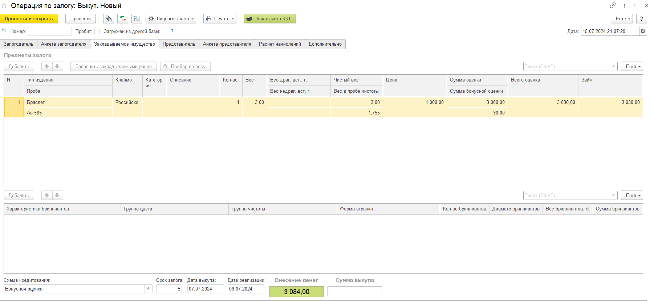Click the small report icon left of Номер
This screenshot has width=650, height=301.
[3, 31]
